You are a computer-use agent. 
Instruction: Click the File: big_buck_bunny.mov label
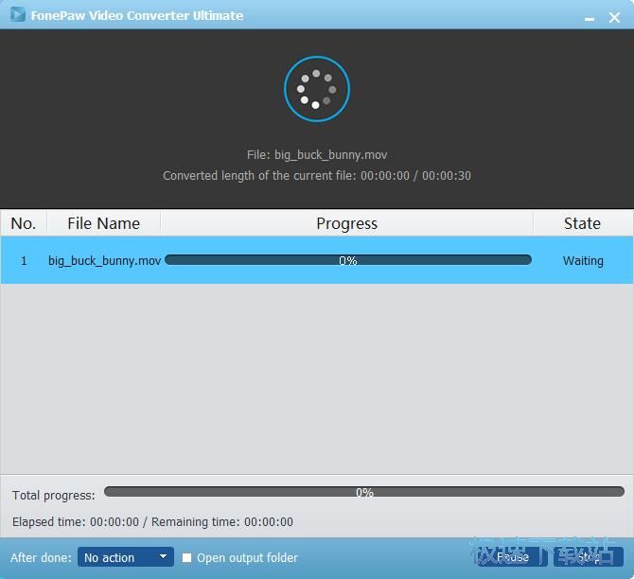coord(317,155)
